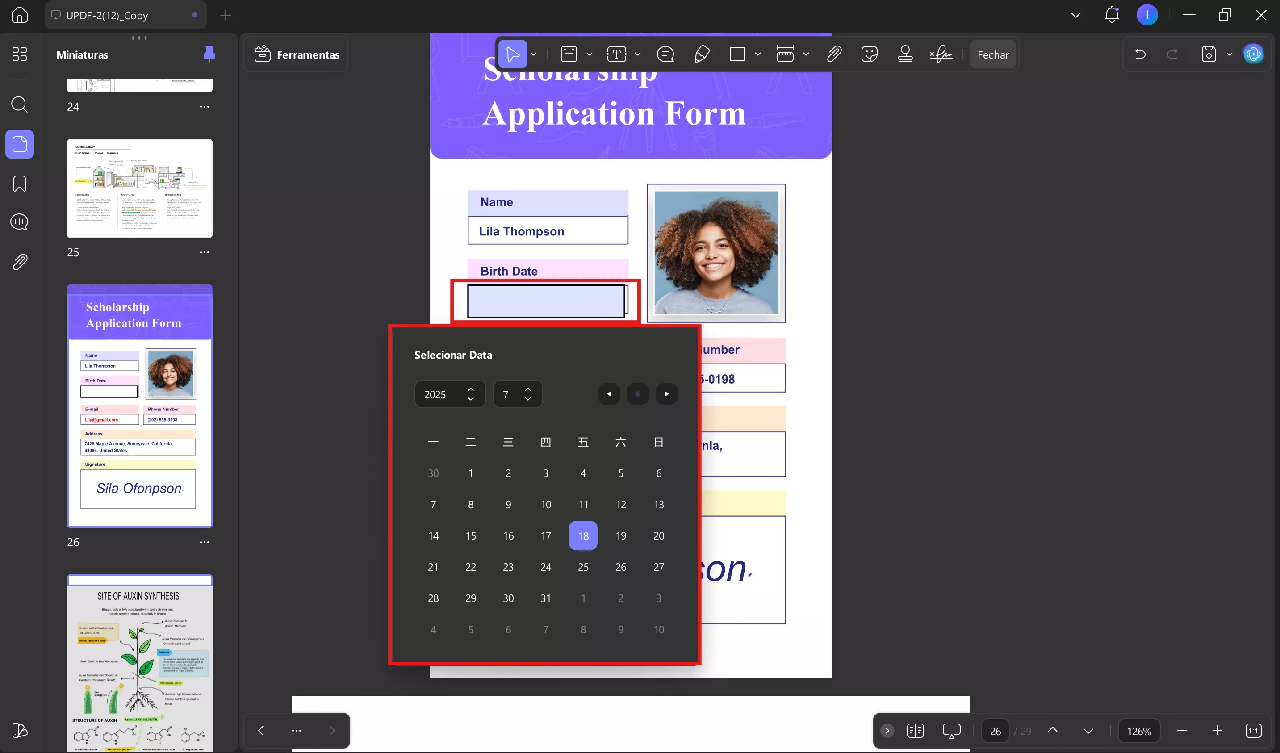Image resolution: width=1280 pixels, height=753 pixels.
Task: Click the attachment paperclip in toolbar
Action: click(834, 54)
